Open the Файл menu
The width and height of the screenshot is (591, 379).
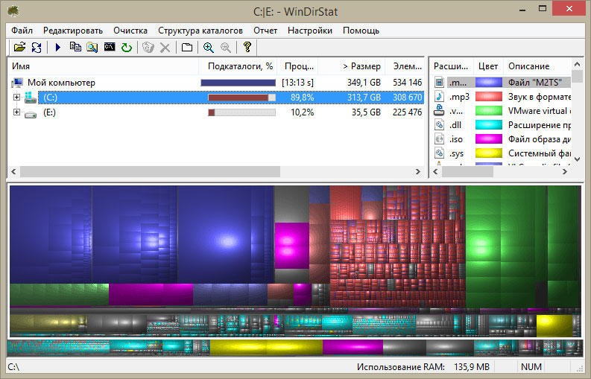click(x=22, y=31)
